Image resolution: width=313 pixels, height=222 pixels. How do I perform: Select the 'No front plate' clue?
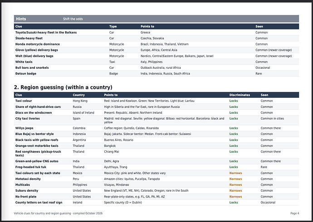26,197
